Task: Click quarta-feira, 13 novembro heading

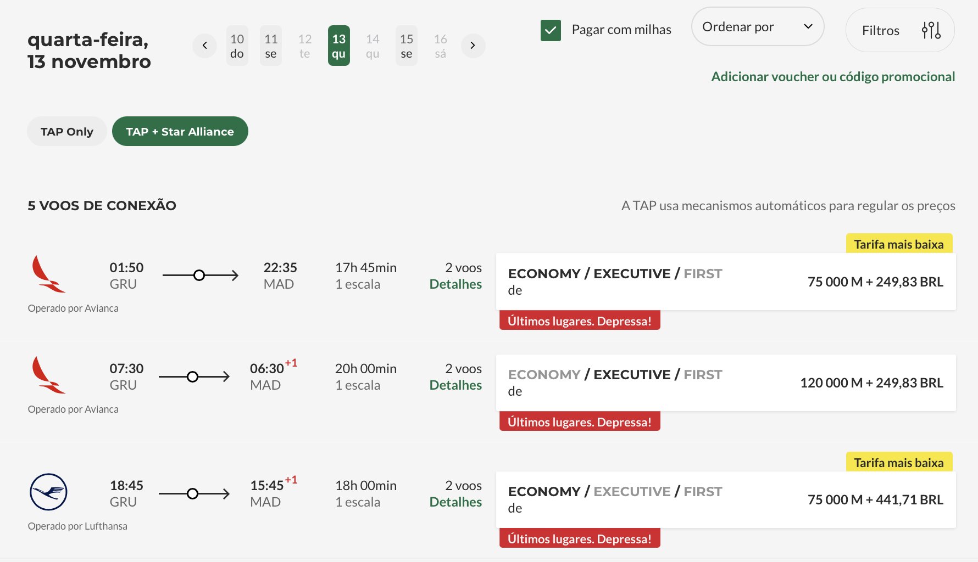Action: coord(89,50)
